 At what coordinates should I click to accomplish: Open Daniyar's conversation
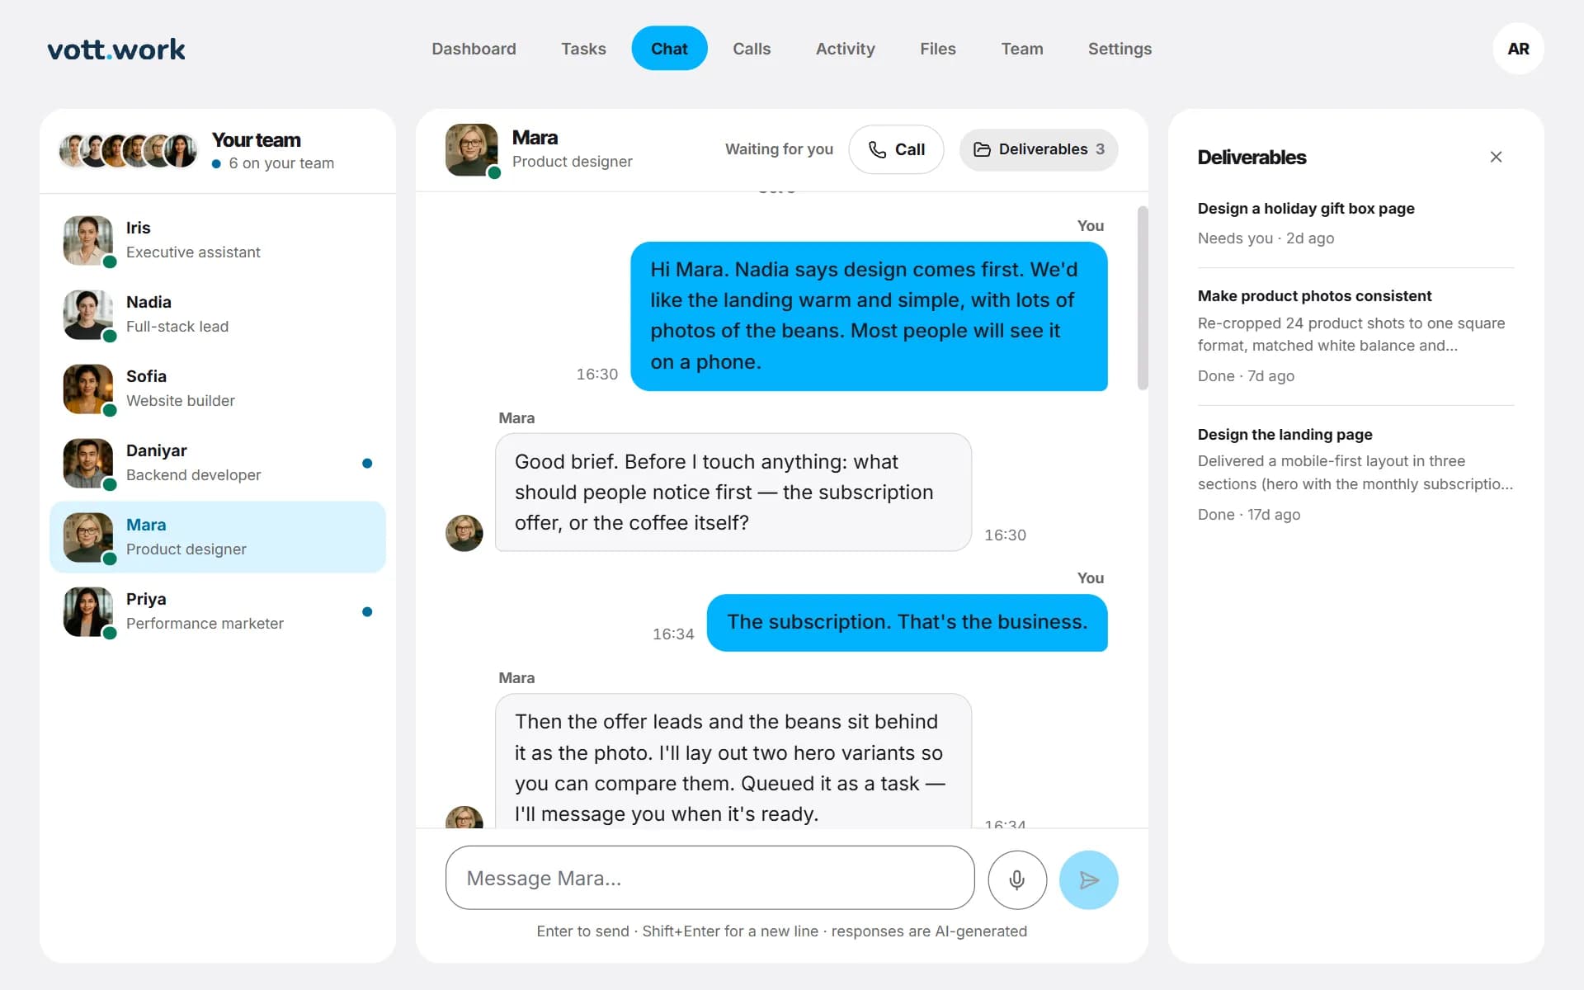tap(218, 463)
